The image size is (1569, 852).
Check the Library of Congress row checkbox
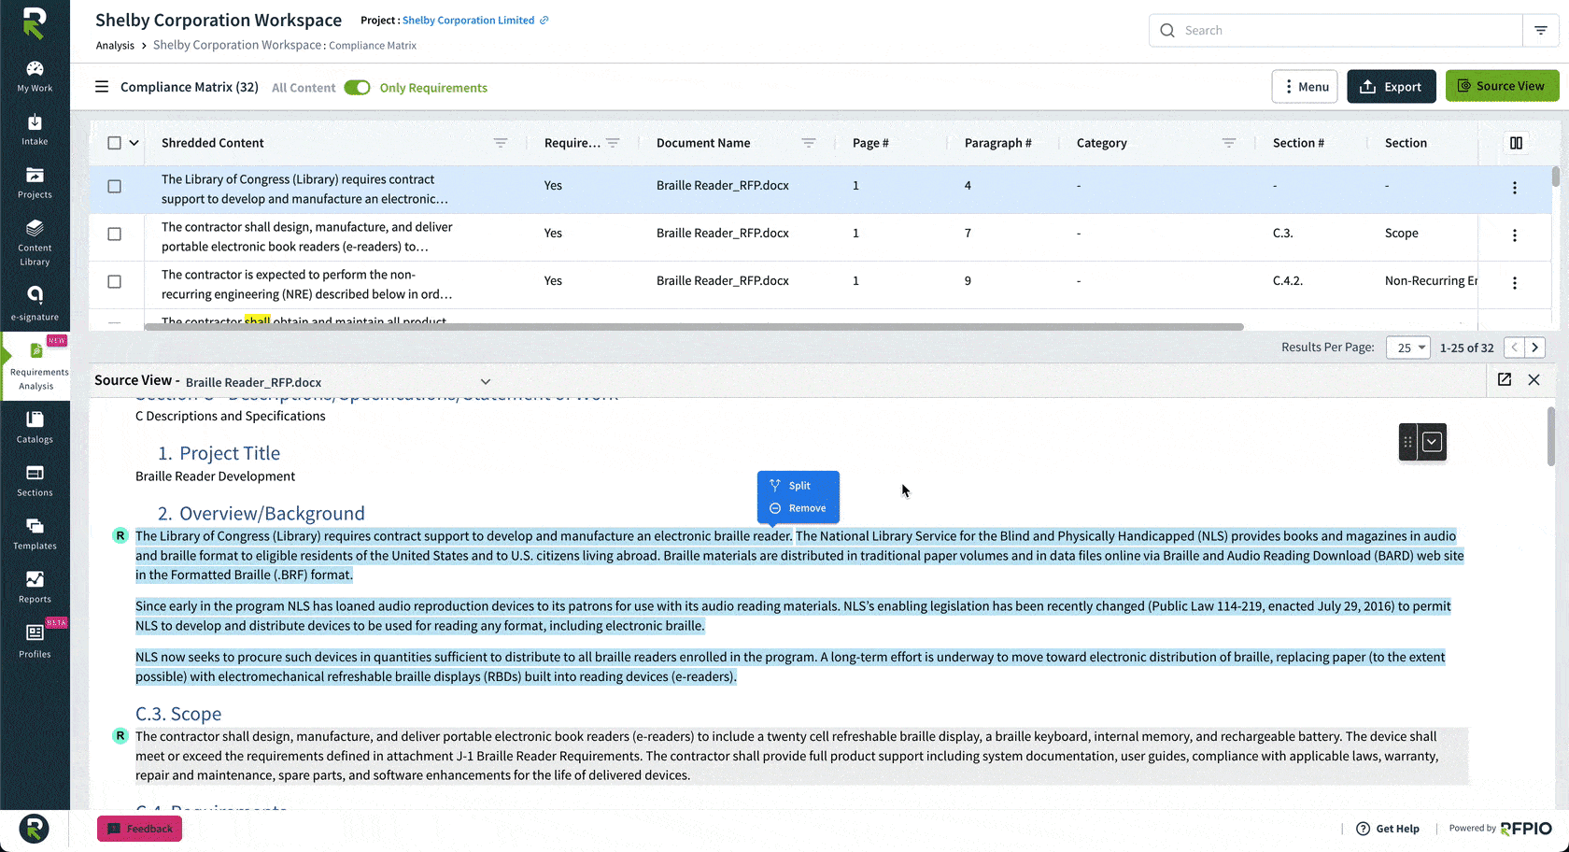(x=114, y=186)
